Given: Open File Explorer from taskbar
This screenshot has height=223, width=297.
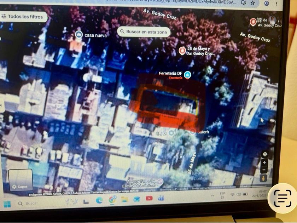Looking at the screenshot, I should pos(124,199).
